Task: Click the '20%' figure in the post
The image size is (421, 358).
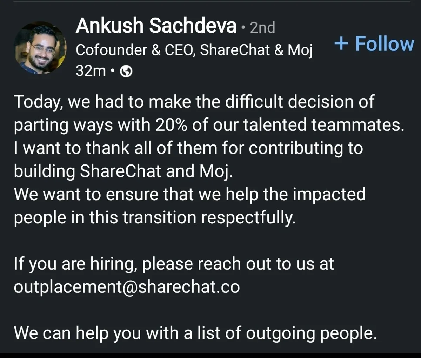Action: 171,125
